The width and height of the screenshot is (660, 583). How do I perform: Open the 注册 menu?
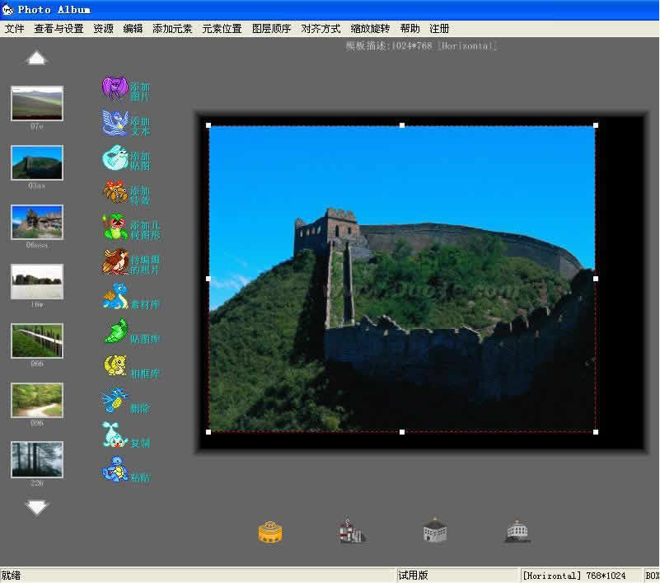pyautogui.click(x=439, y=29)
